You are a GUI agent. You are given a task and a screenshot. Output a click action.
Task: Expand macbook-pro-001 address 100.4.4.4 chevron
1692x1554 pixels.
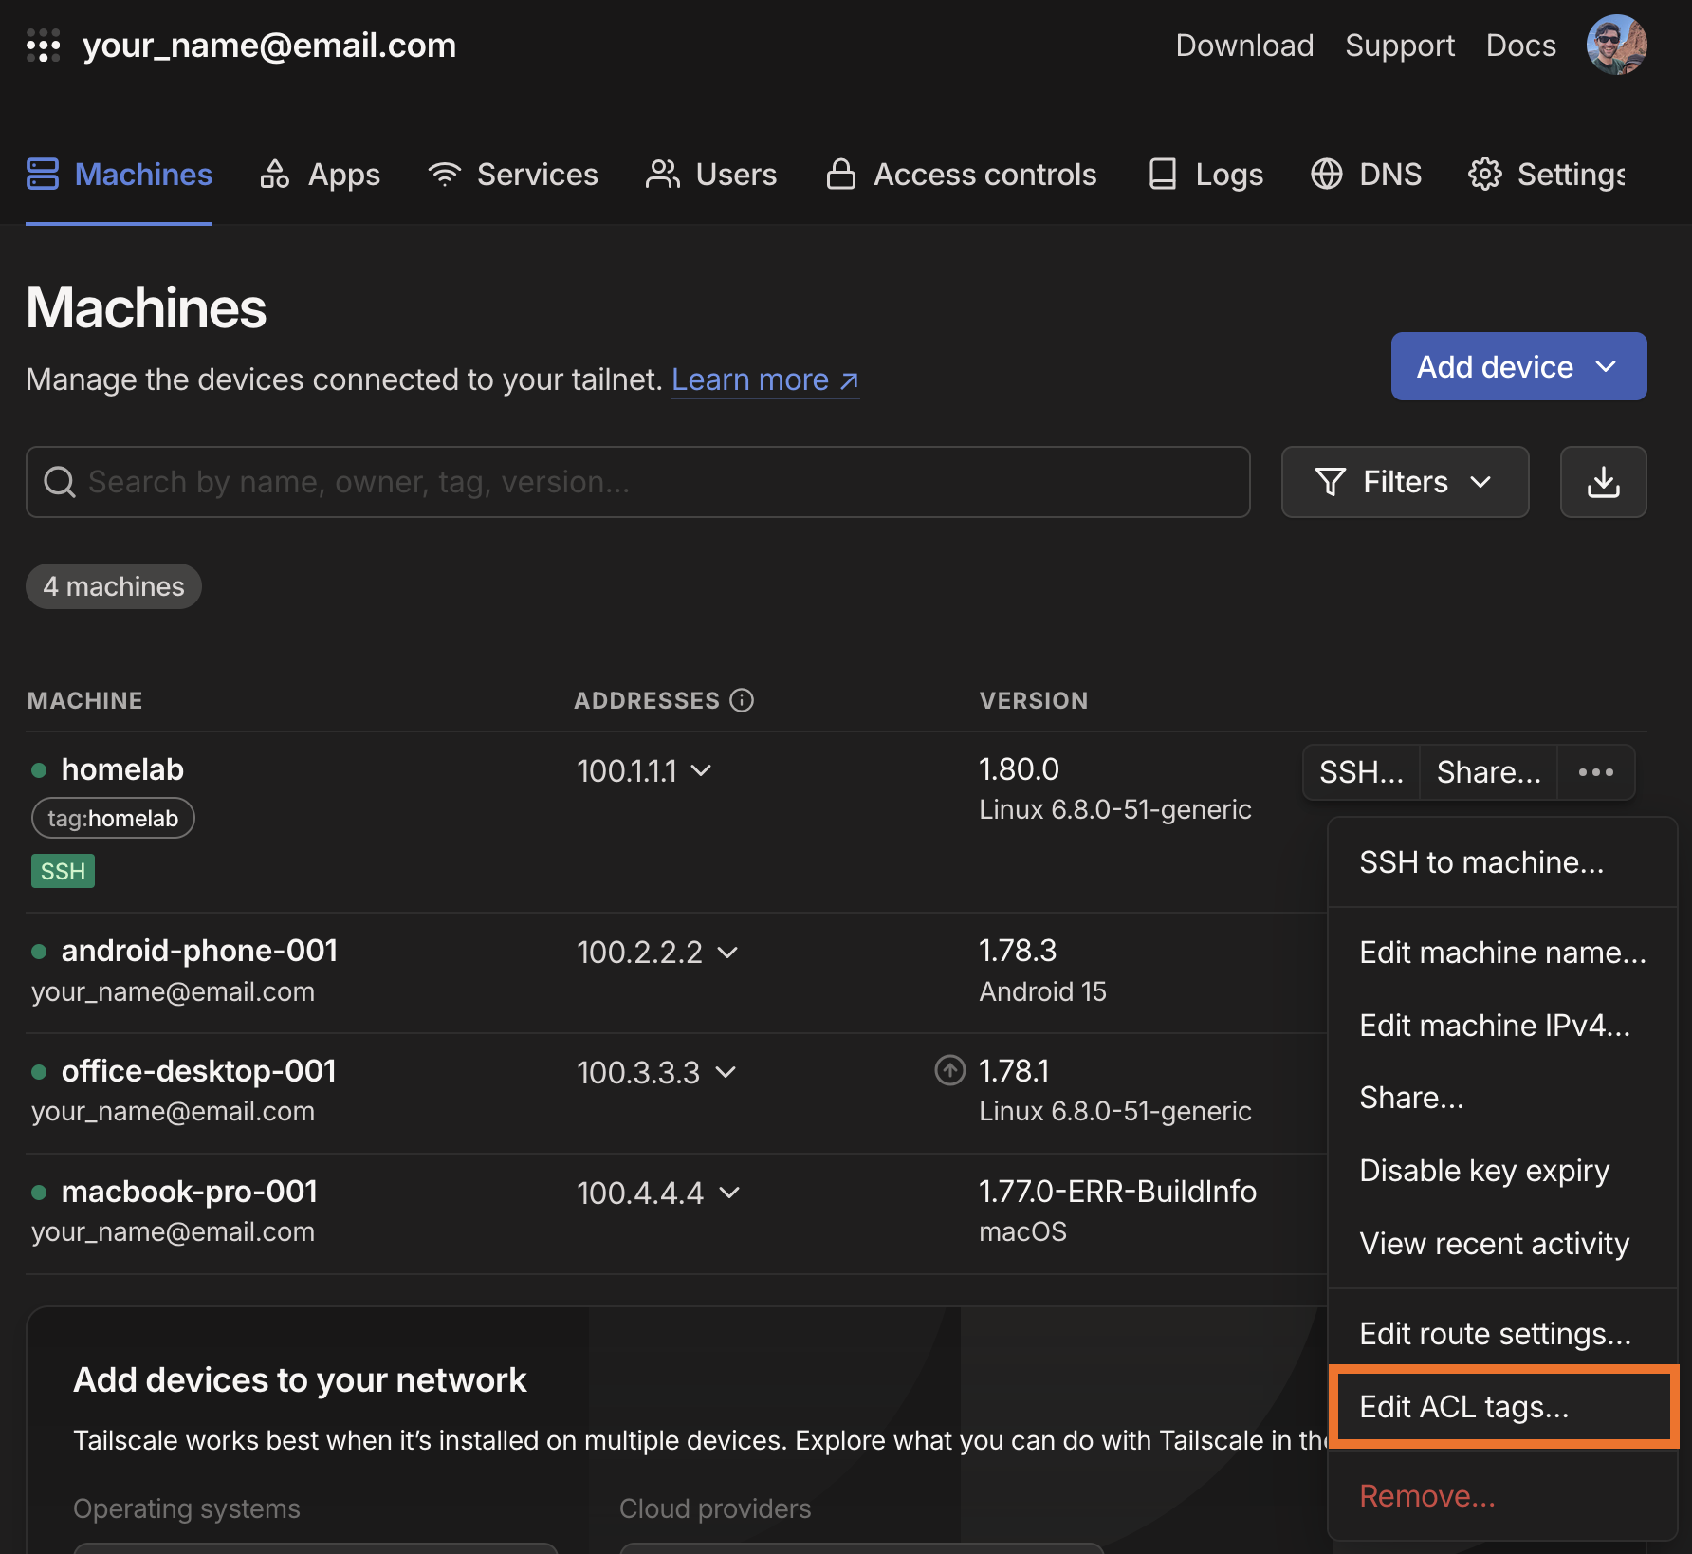tap(728, 1193)
